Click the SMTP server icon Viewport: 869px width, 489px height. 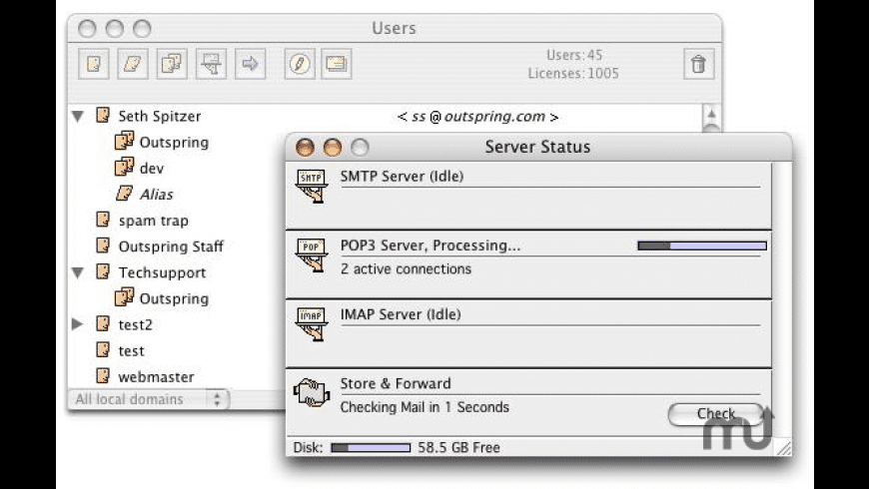(x=312, y=186)
